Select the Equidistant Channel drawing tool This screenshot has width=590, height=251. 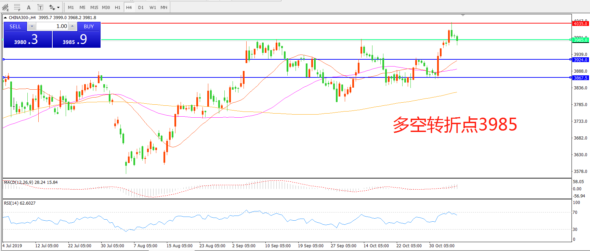tap(5, 7)
